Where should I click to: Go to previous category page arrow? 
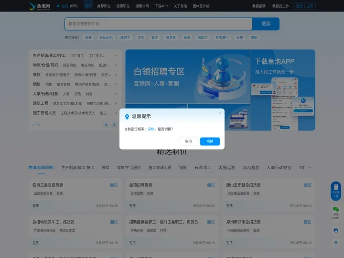(106, 125)
